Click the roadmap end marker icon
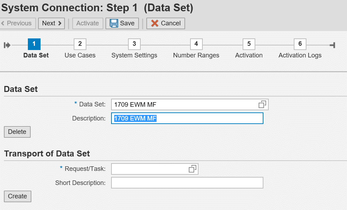Viewport: 347px width, 210px height. click(332, 45)
